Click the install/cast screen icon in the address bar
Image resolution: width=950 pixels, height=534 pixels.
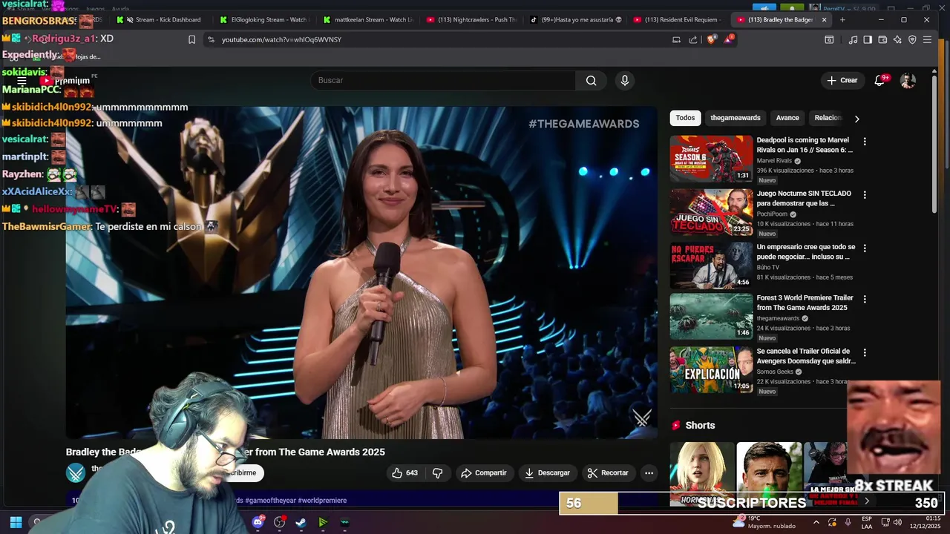pos(676,39)
